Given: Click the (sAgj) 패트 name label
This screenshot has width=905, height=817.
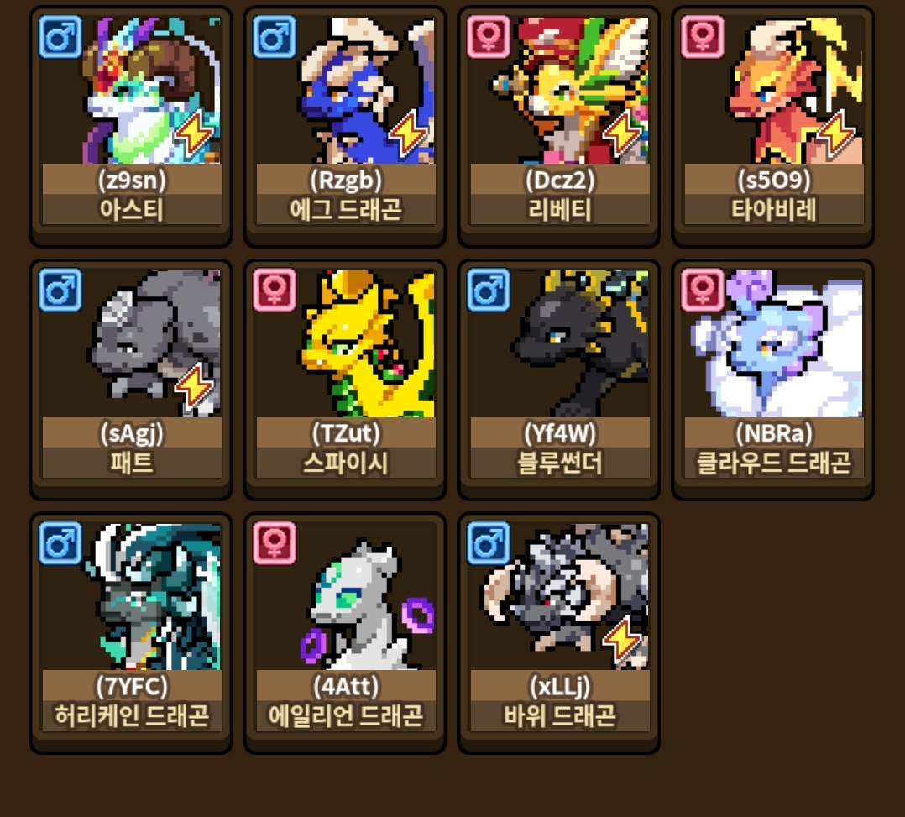Looking at the screenshot, I should pyautogui.click(x=132, y=448).
